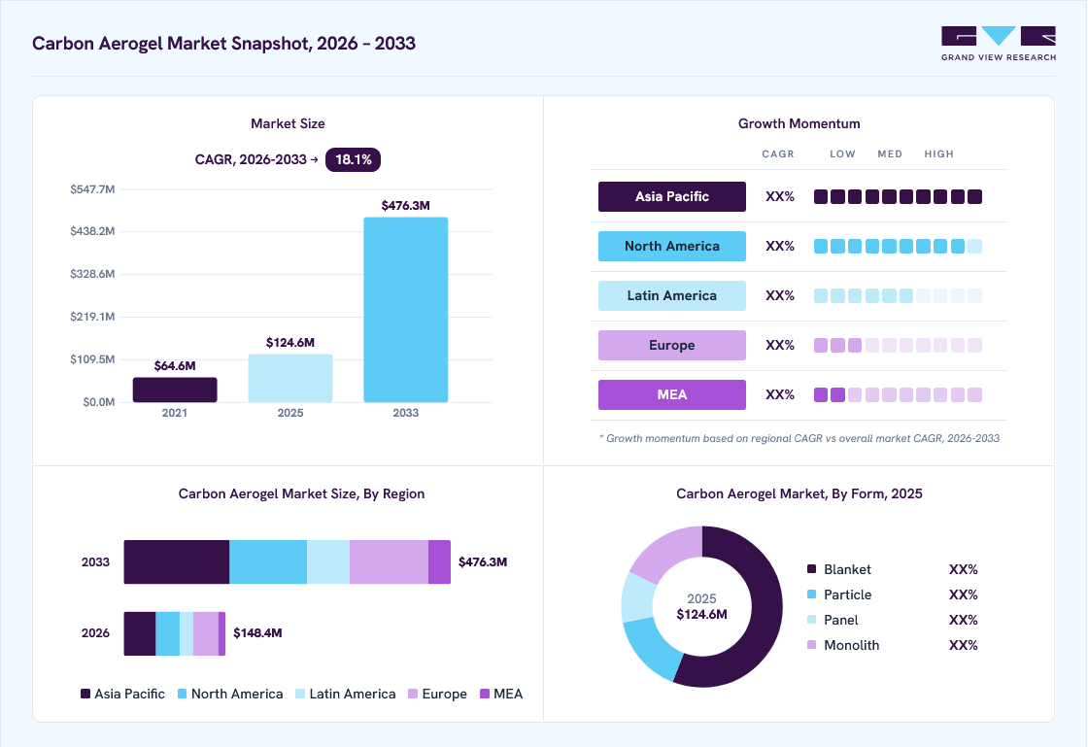Select the 2033 market size bar
Screen dimensions: 1088x747
pyautogui.click(x=406, y=309)
